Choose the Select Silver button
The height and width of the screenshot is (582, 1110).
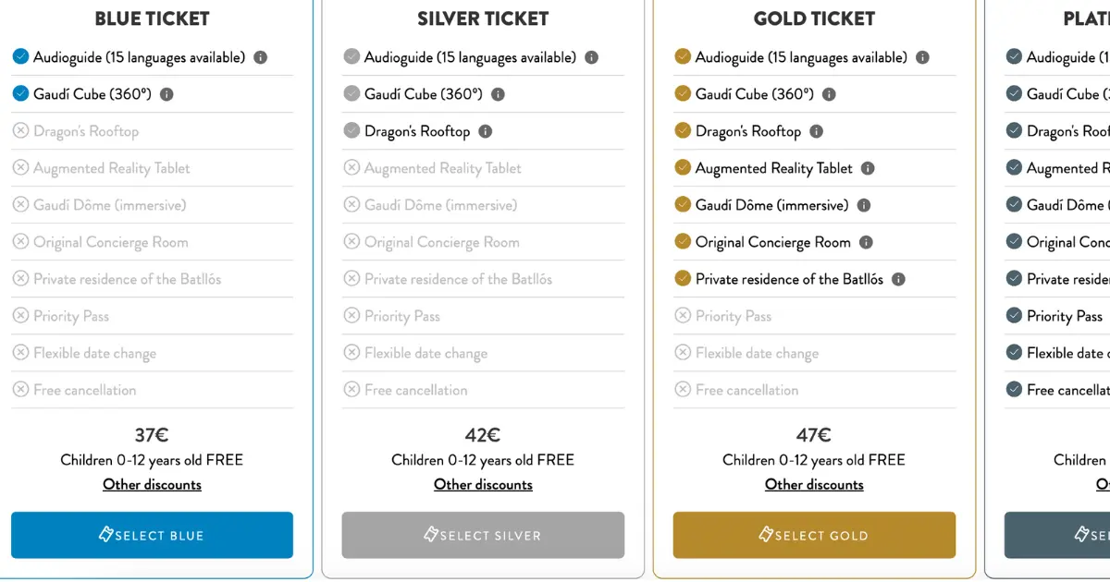point(483,535)
